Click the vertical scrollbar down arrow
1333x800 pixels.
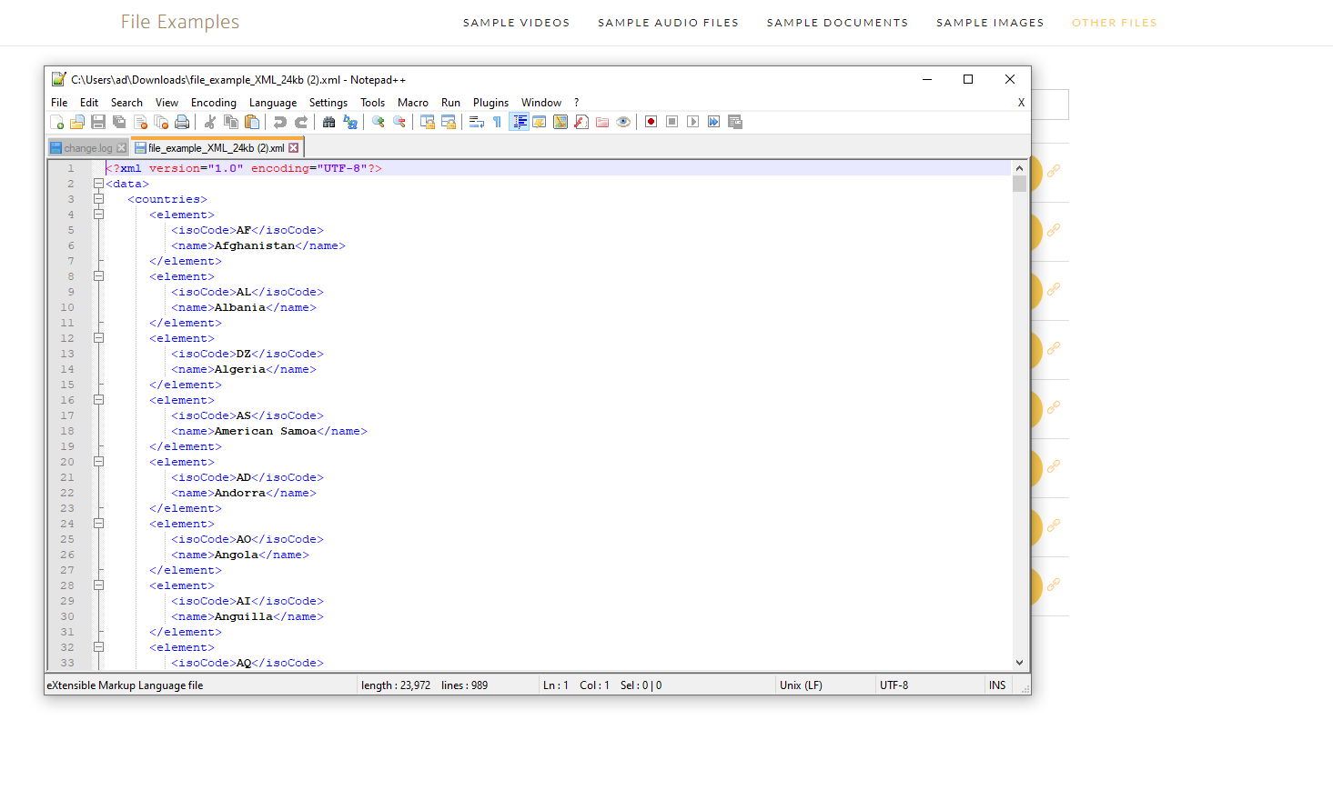click(x=1019, y=663)
